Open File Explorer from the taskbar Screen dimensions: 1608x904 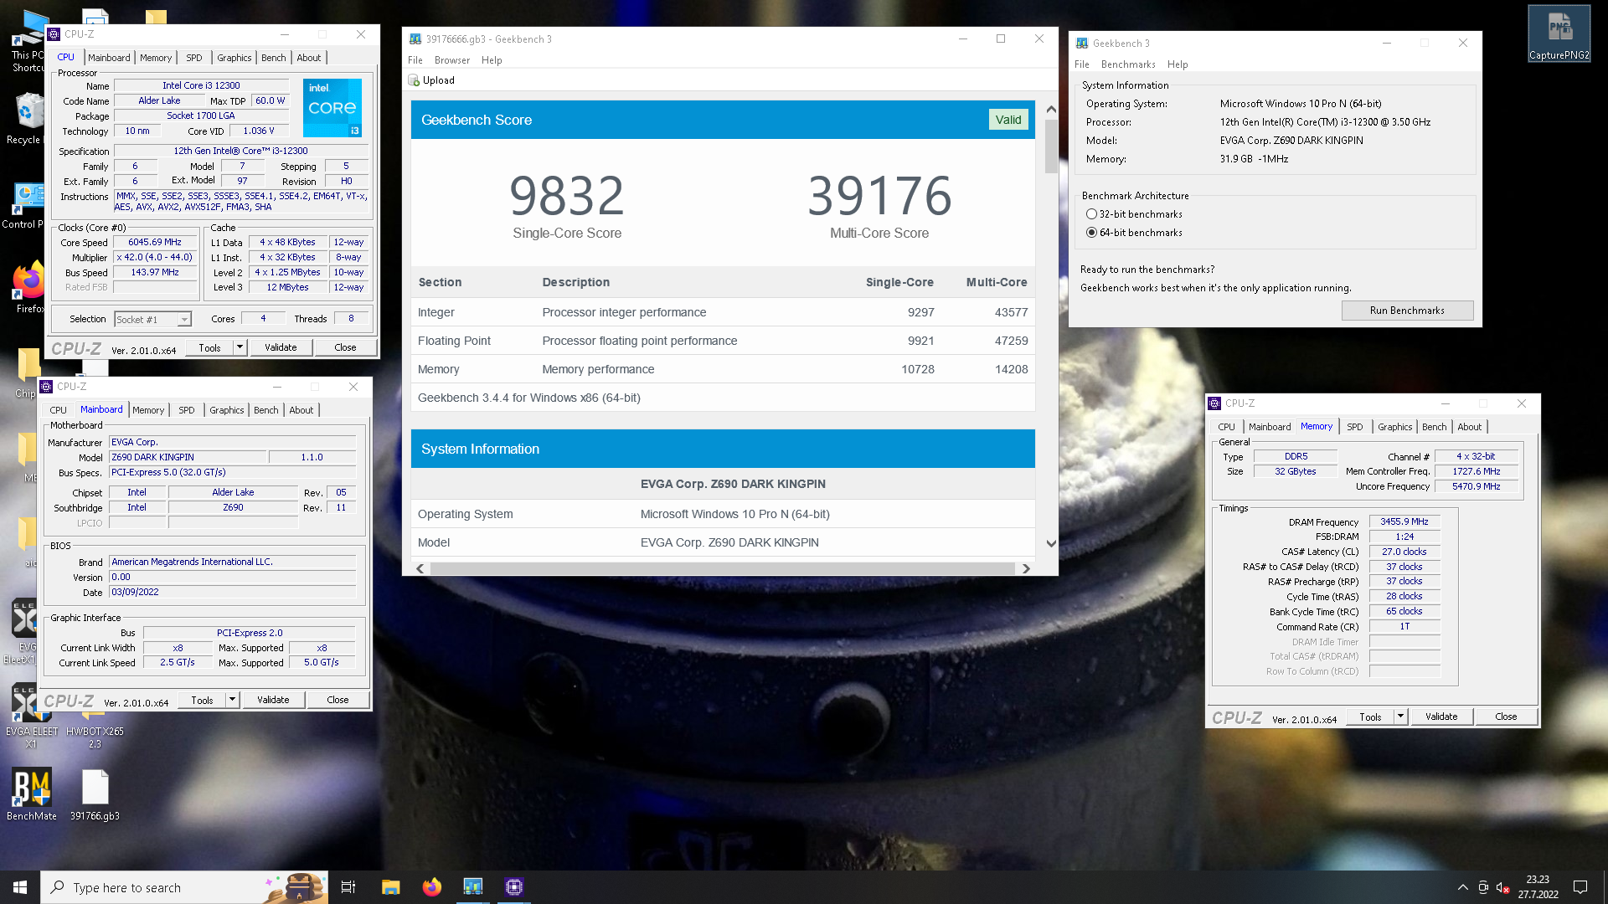(390, 887)
